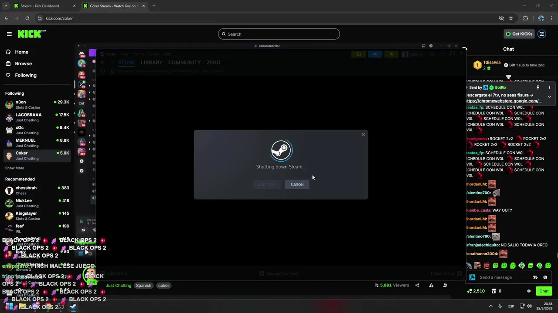Show hidden system tray icons
The height and width of the screenshot is (313, 558).
pos(490,306)
